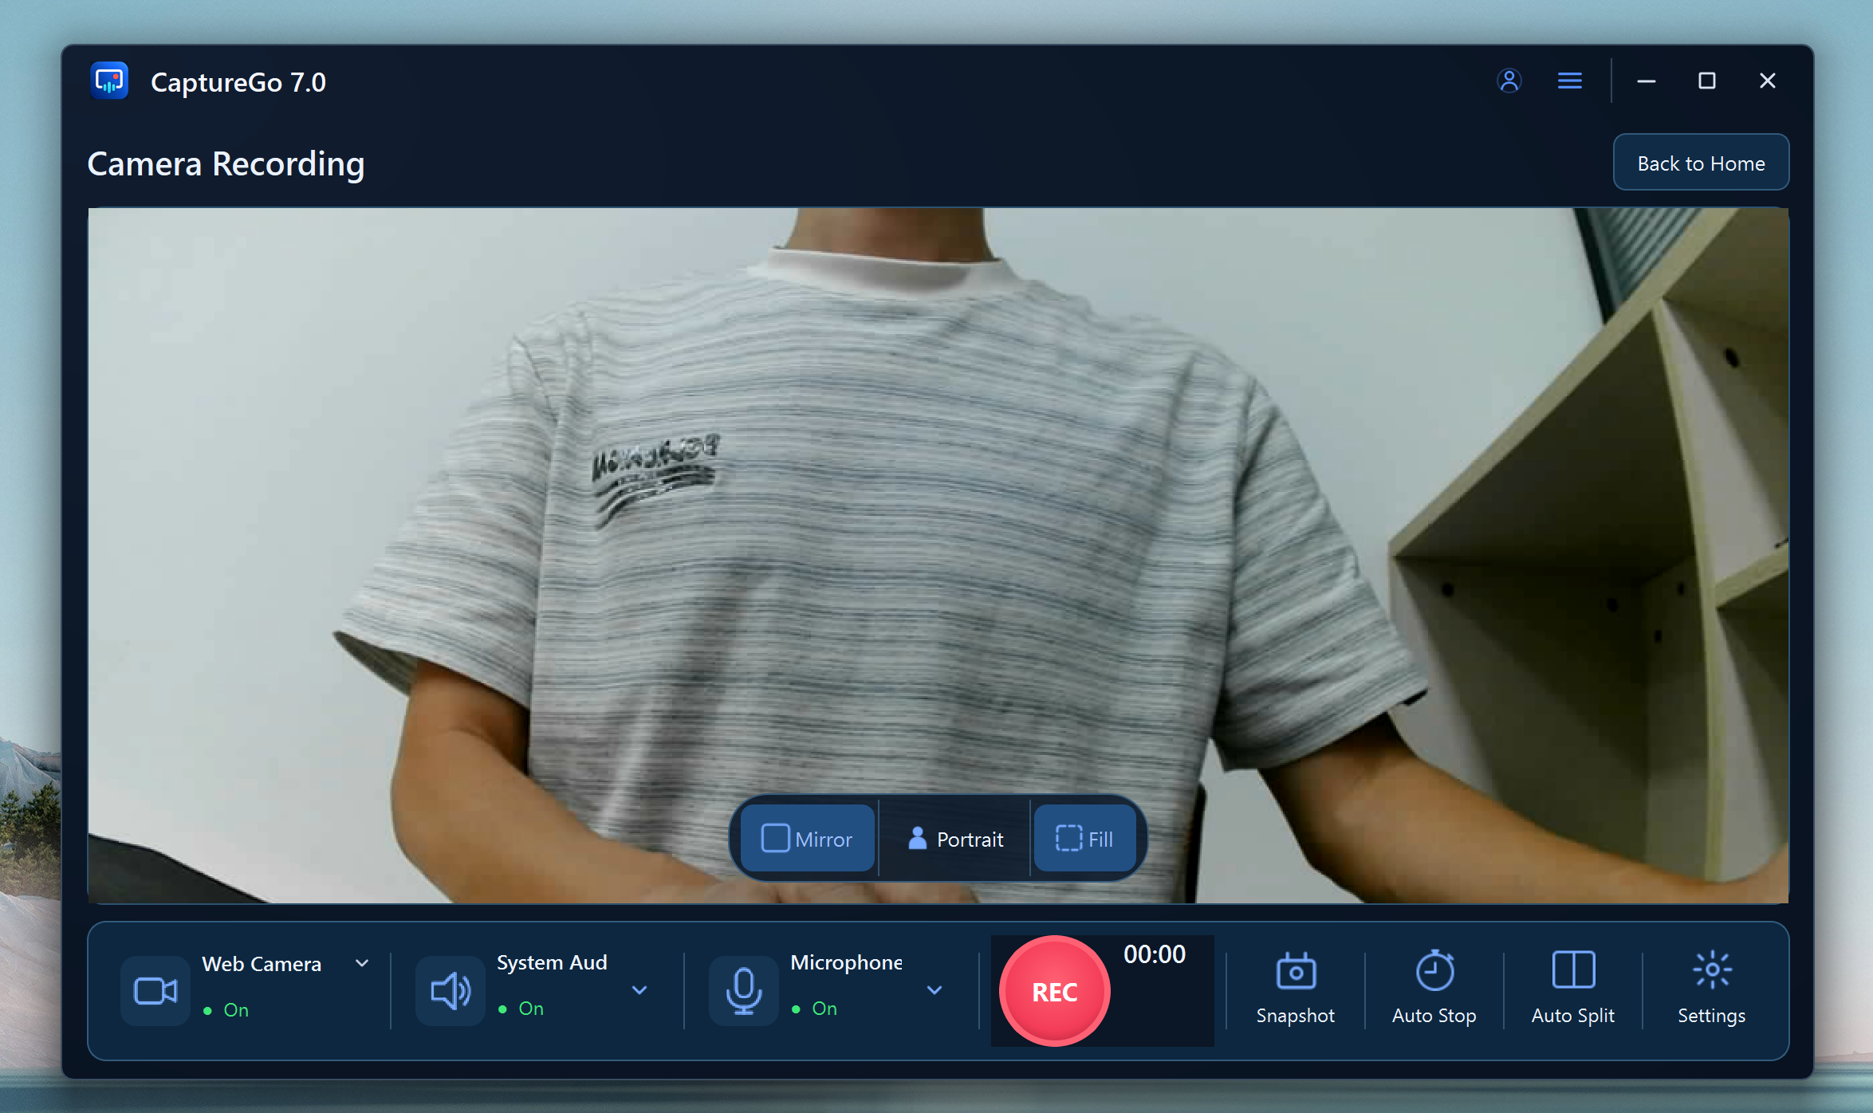The height and width of the screenshot is (1113, 1873).
Task: Open Auto Split options
Action: click(x=1572, y=989)
